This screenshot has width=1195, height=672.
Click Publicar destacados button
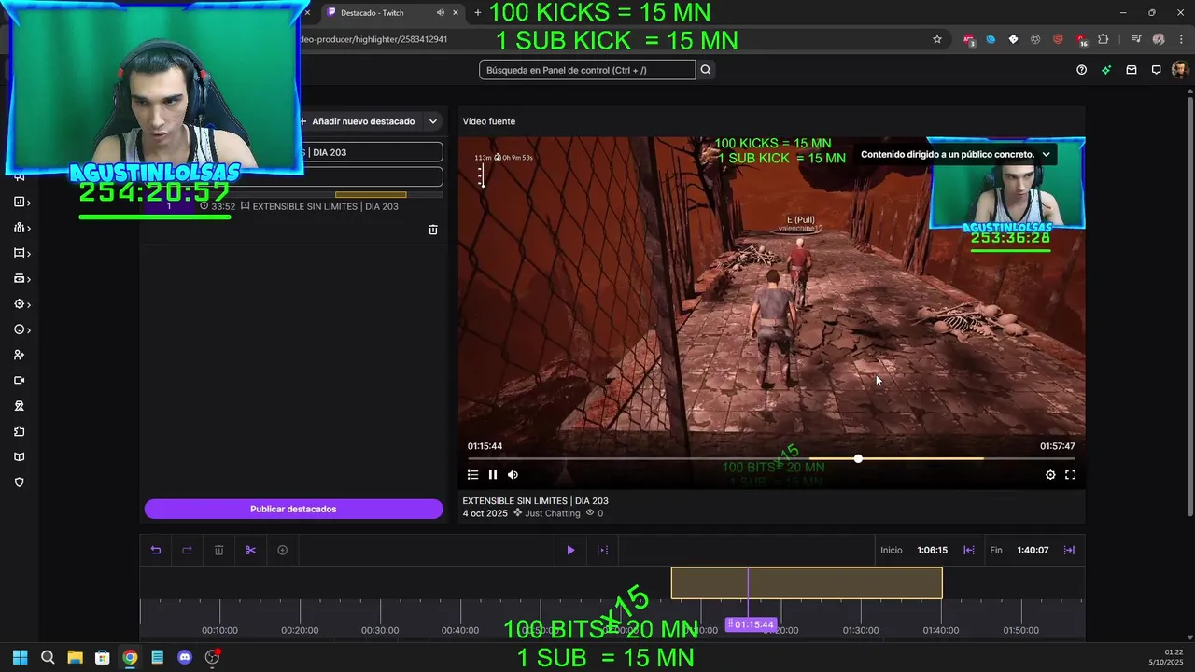click(x=293, y=509)
